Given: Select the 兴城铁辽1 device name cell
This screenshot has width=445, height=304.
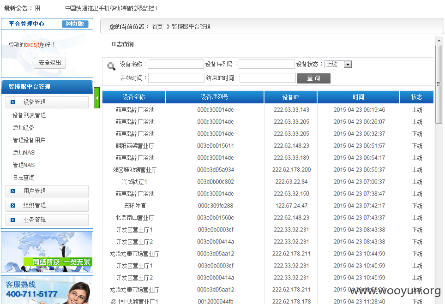Looking at the screenshot, I should [134, 182].
